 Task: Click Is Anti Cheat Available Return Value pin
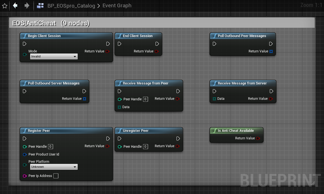tap(258, 138)
